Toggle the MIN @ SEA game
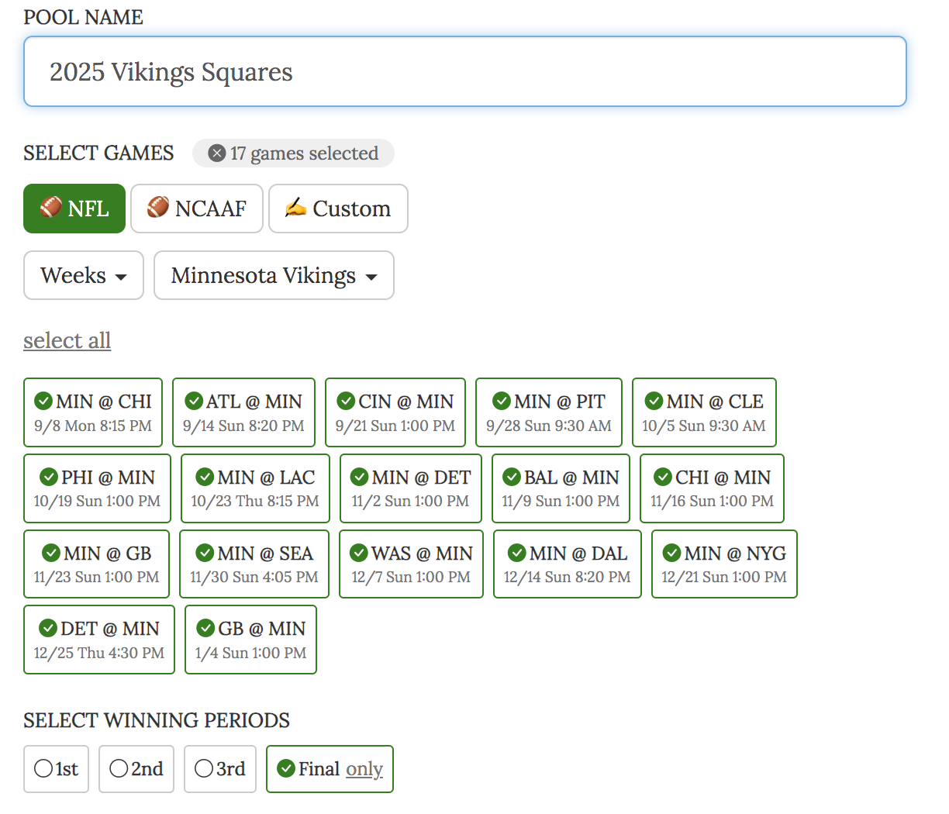 254,564
